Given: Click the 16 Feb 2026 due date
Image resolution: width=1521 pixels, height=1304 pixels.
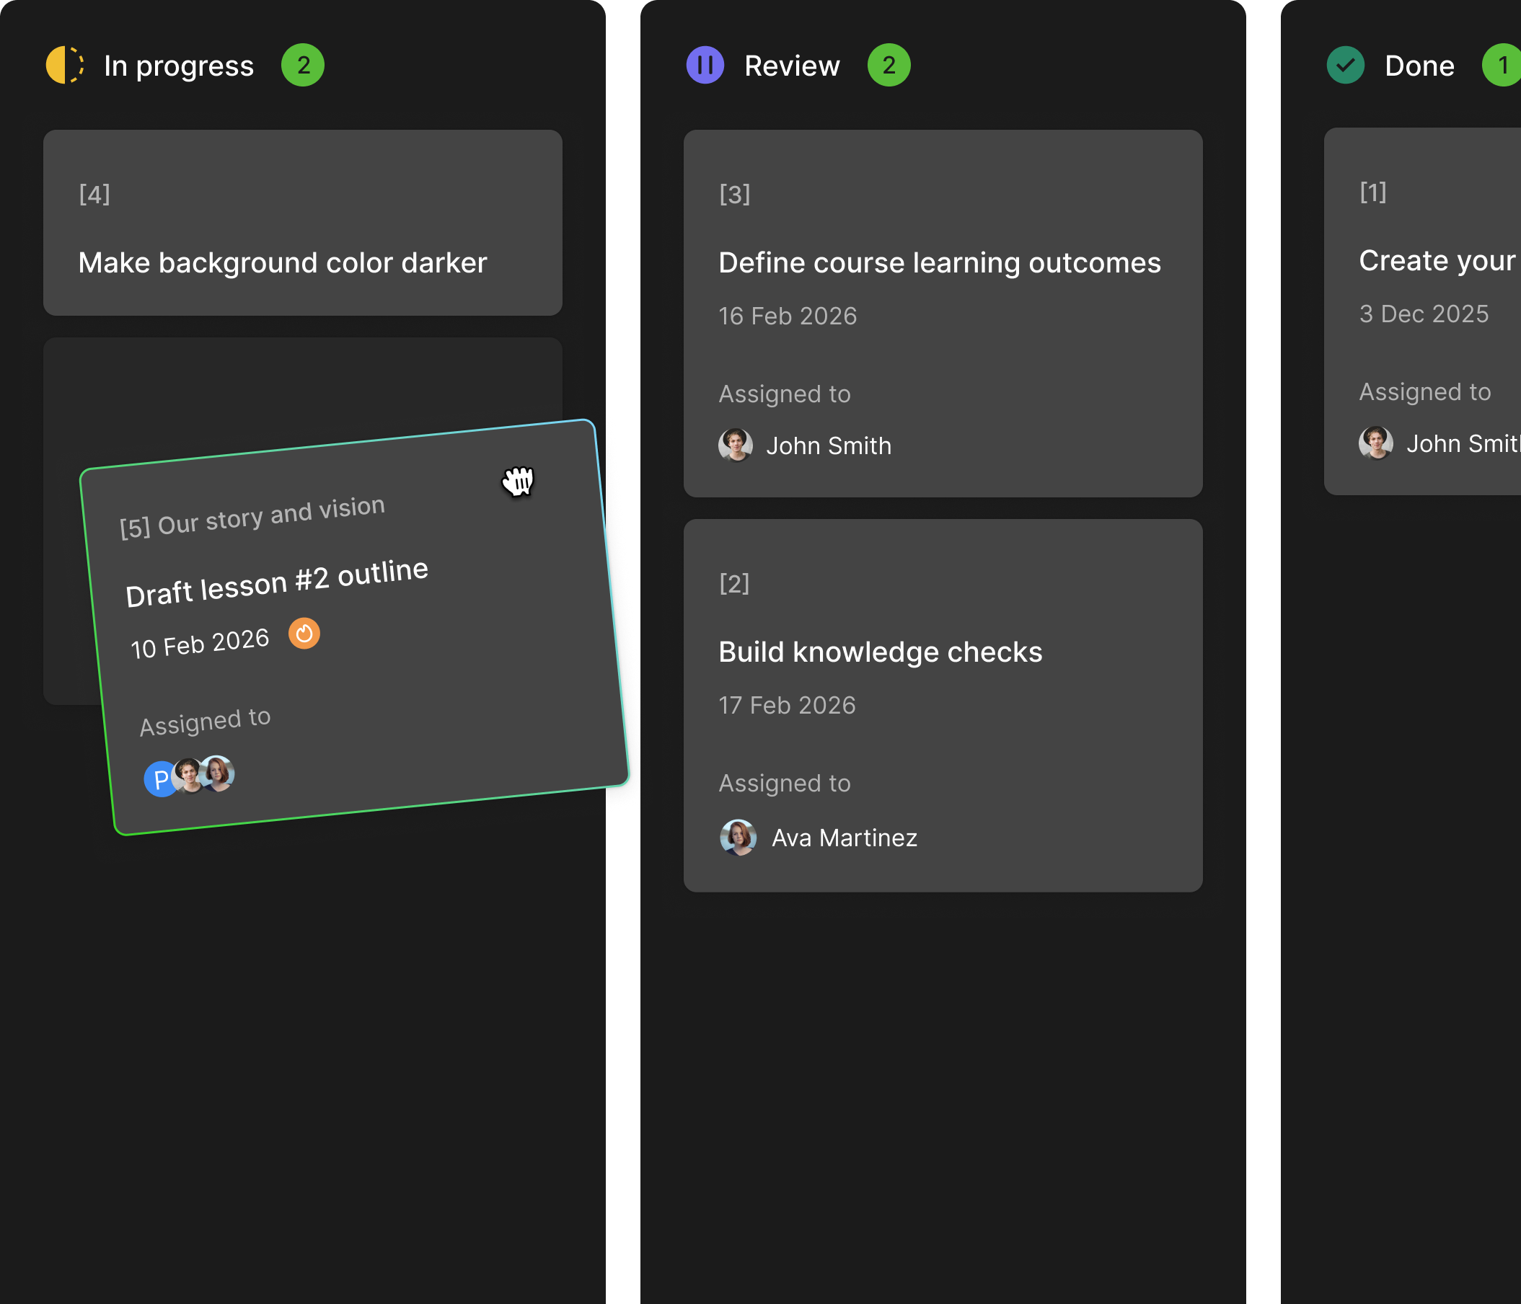Looking at the screenshot, I should pos(787,316).
